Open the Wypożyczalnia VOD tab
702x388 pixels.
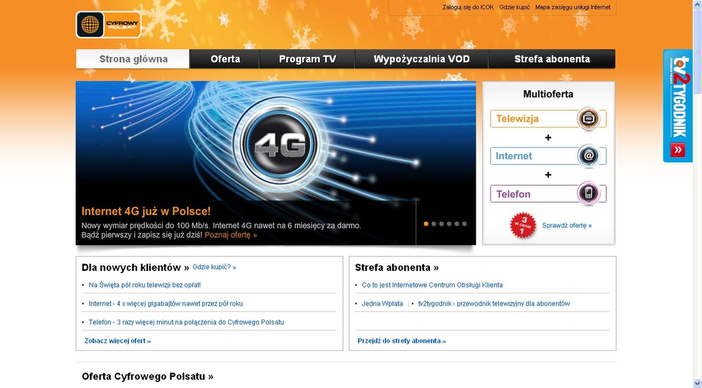click(422, 59)
